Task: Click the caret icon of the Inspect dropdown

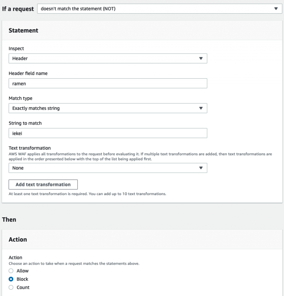Action: click(201, 58)
